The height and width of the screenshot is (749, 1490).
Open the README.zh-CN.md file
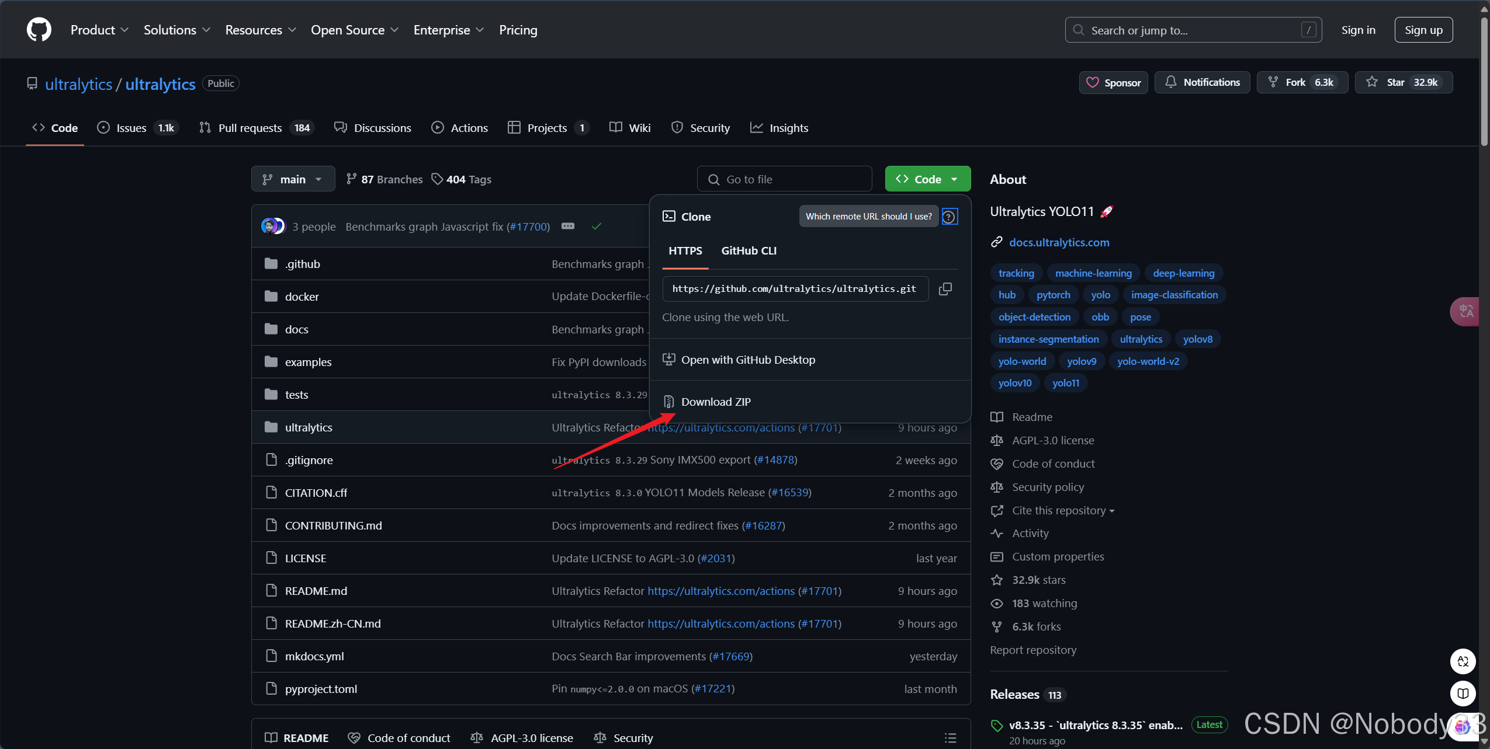click(332, 623)
